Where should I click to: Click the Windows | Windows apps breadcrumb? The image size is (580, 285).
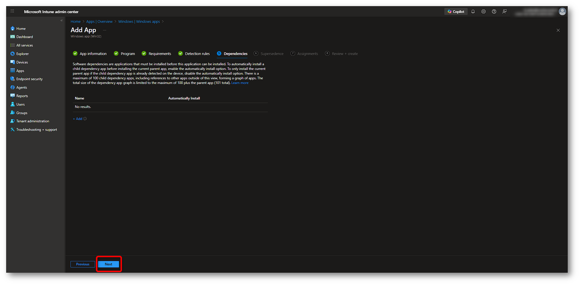(139, 21)
